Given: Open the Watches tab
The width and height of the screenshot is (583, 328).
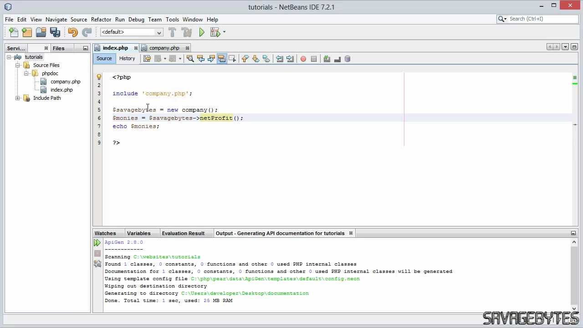Looking at the screenshot, I should point(105,233).
